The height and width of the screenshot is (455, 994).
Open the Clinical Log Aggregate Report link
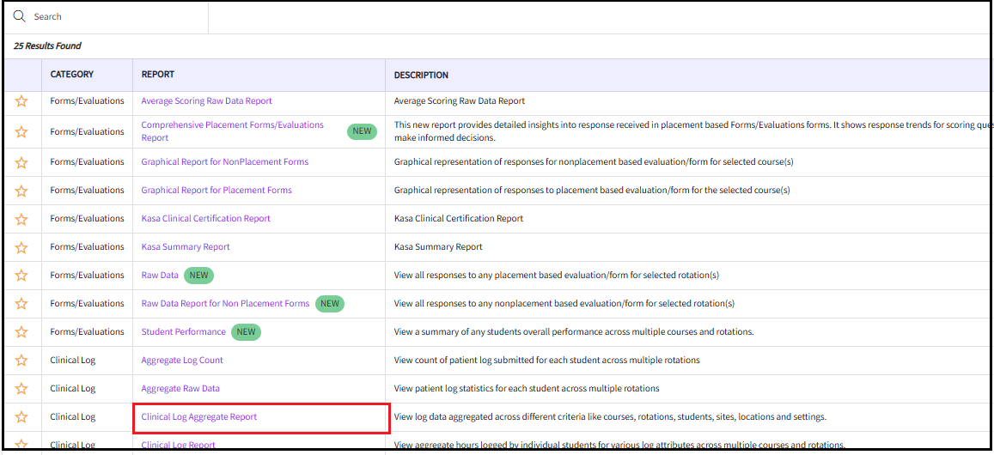coord(198,417)
